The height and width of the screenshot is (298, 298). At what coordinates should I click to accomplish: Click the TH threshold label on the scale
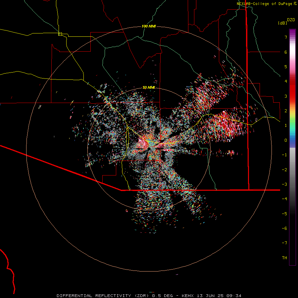tap(284, 258)
